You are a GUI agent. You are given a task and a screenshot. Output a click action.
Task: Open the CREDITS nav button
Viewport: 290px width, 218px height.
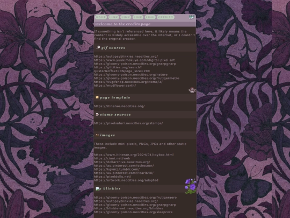coord(165,17)
